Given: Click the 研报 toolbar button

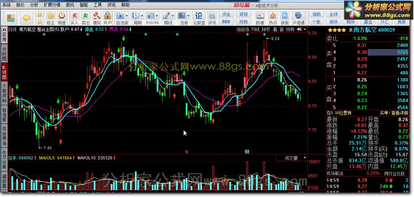Looking at the screenshot, I should tap(243, 14).
